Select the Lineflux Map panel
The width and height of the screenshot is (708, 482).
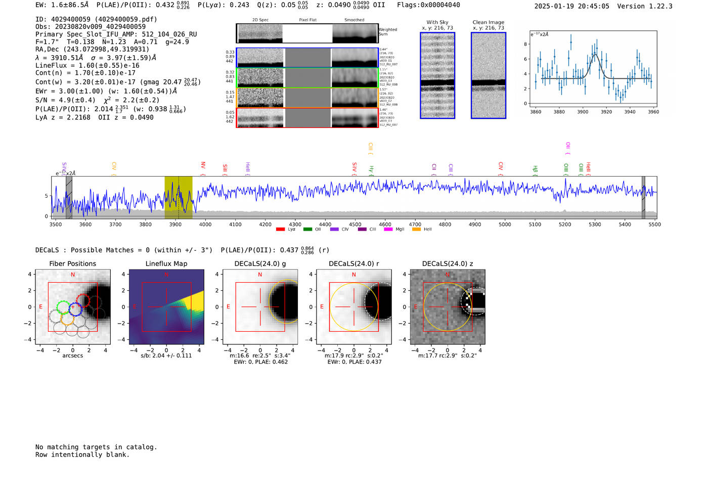coord(166,306)
